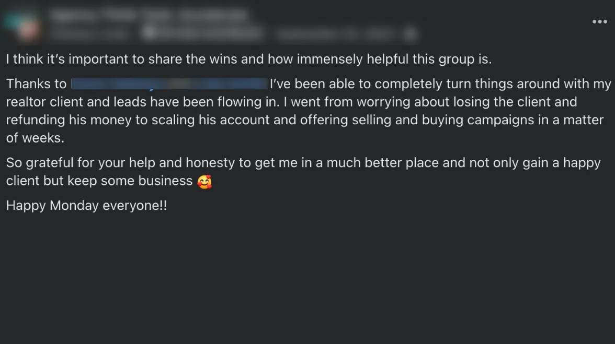Click the line starting "refunding his money"
The width and height of the screenshot is (615, 344).
pyautogui.click(x=305, y=120)
